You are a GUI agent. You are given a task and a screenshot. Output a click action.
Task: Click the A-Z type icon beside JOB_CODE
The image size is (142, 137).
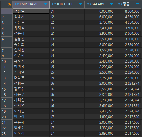pos(54,4)
